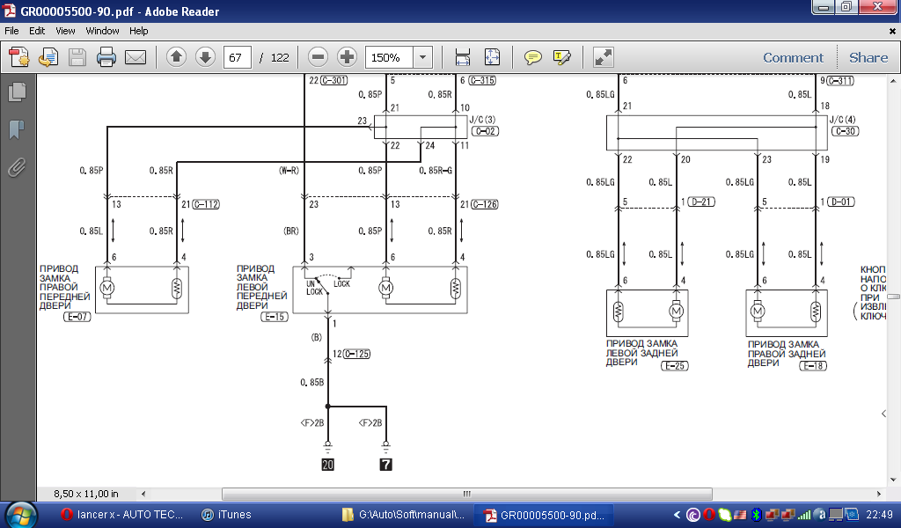Open the Share pane
The width and height of the screenshot is (901, 528).
pos(868,57)
